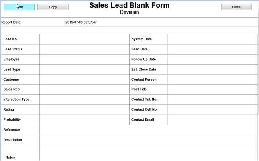The height and width of the screenshot is (161, 259).
Task: Select the empty Lead Status cell
Action: click(84, 49)
